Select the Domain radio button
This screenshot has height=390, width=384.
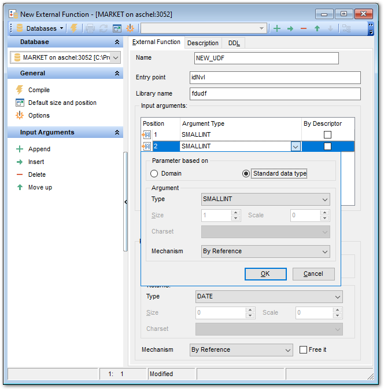[x=154, y=173]
